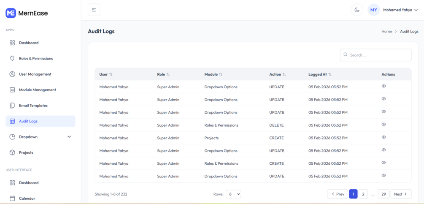Sort table by User column arrows
The width and height of the screenshot is (424, 204).
tap(111, 74)
